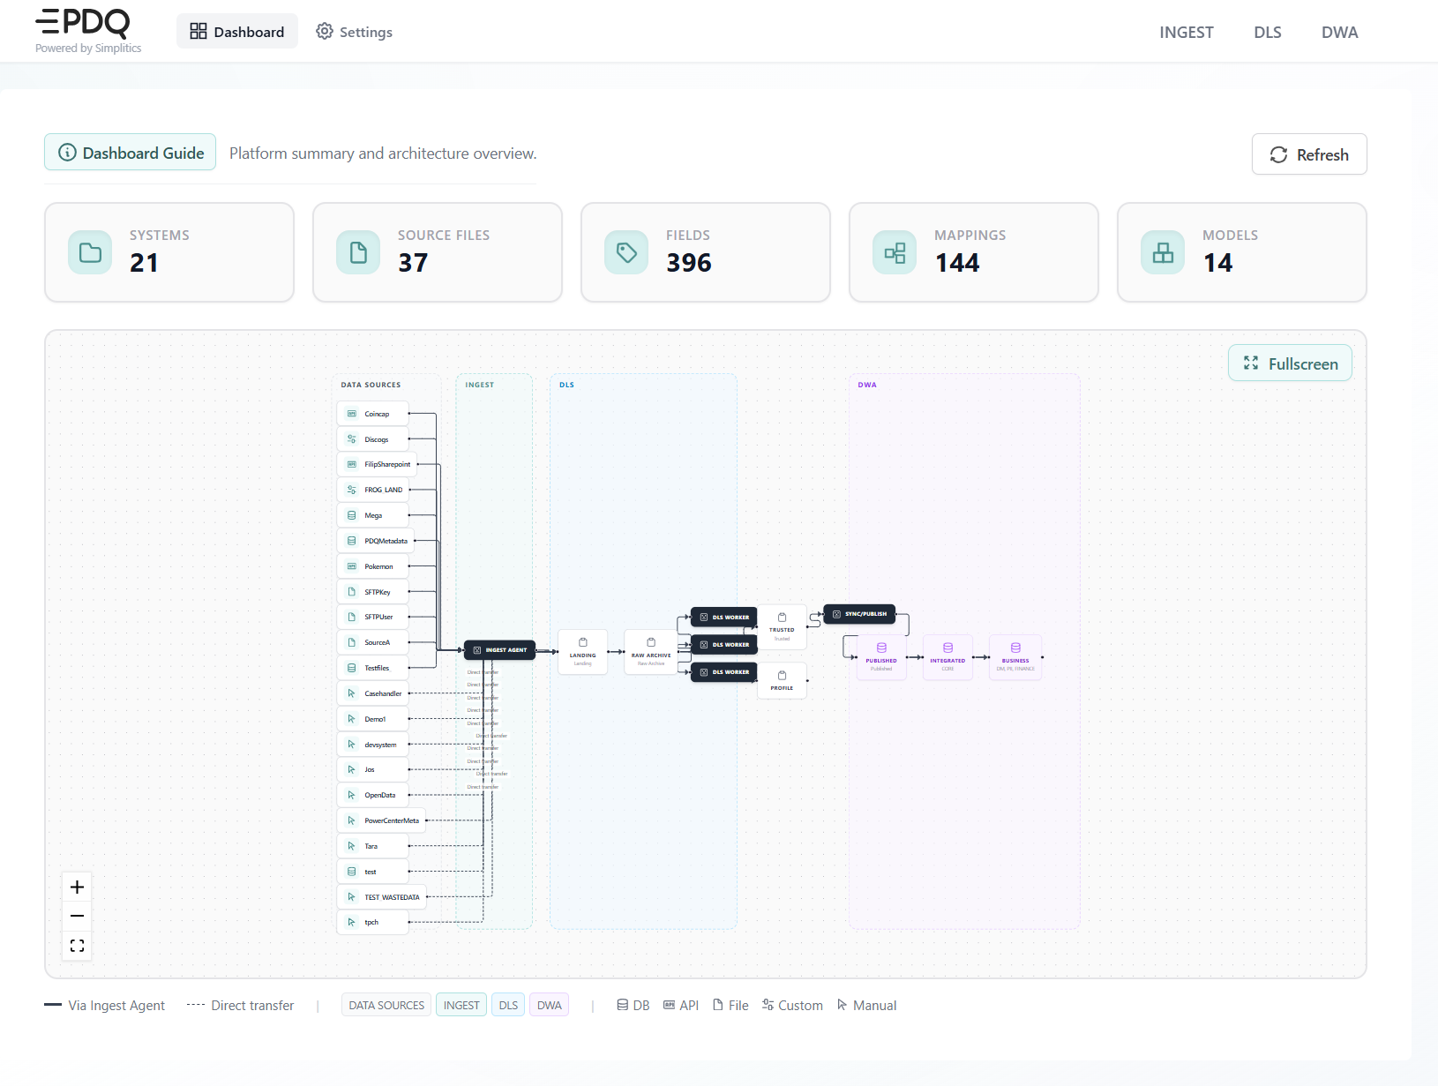Screen dimensions: 1438x1086
Task: Select the Coincap data source node
Action: point(372,414)
